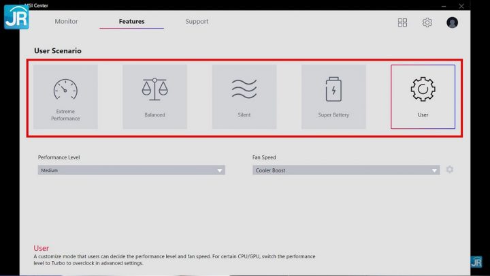Screen dimensions: 490x276
Task: Choose the Balanced scales scenario
Action: (x=154, y=97)
